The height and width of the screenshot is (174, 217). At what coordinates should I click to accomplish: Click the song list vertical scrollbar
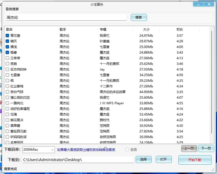212,82
